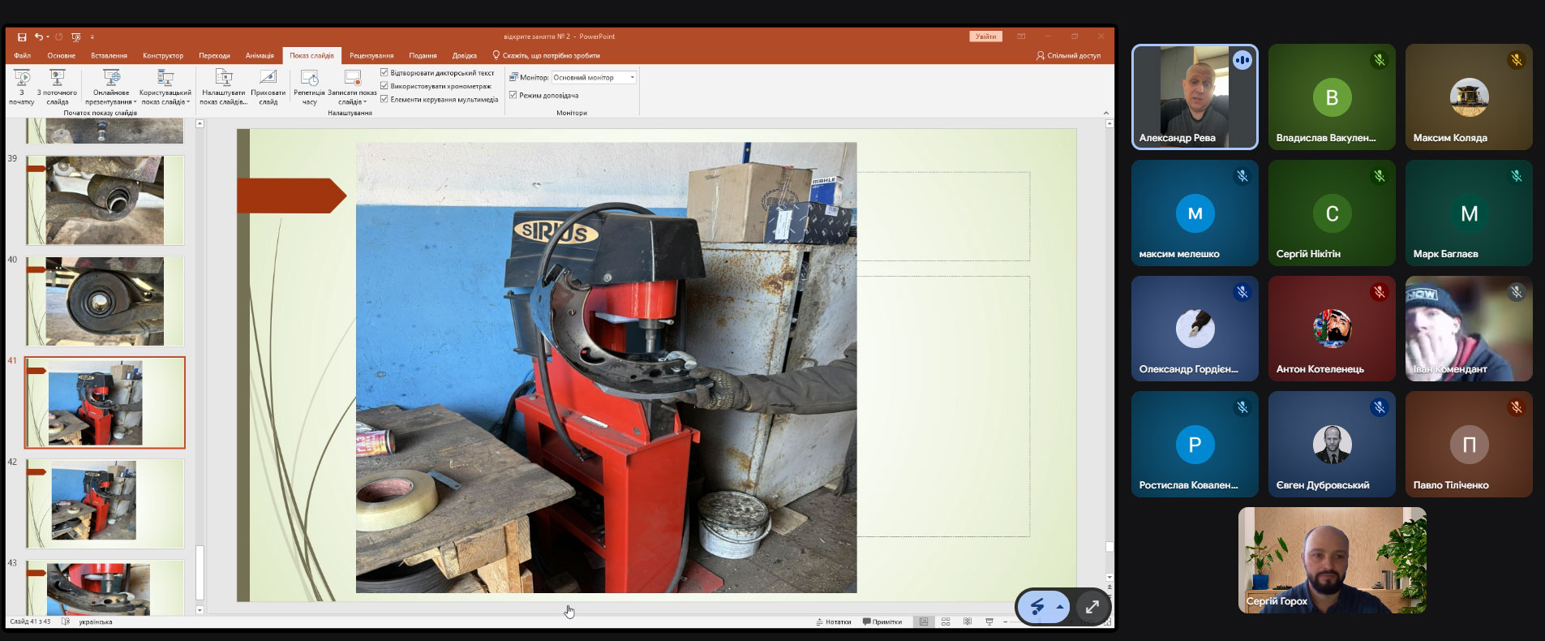This screenshot has width=1545, height=641.
Task: Click 'Приховати слайд' hide slide icon
Action: (268, 80)
